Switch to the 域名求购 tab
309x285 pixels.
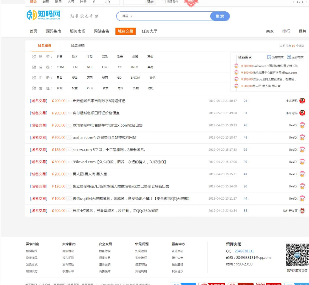point(77,46)
